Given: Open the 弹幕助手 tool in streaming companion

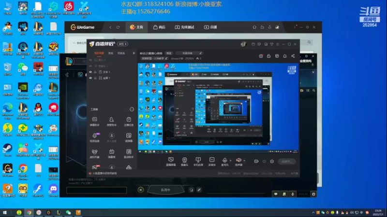Looking at the screenshot, I should point(94,122).
